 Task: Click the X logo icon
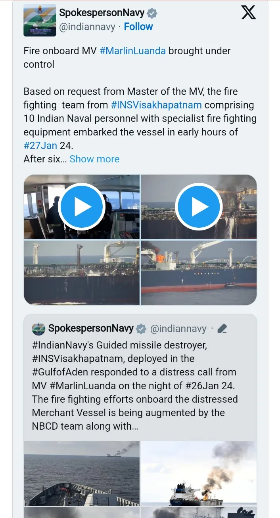[x=248, y=13]
